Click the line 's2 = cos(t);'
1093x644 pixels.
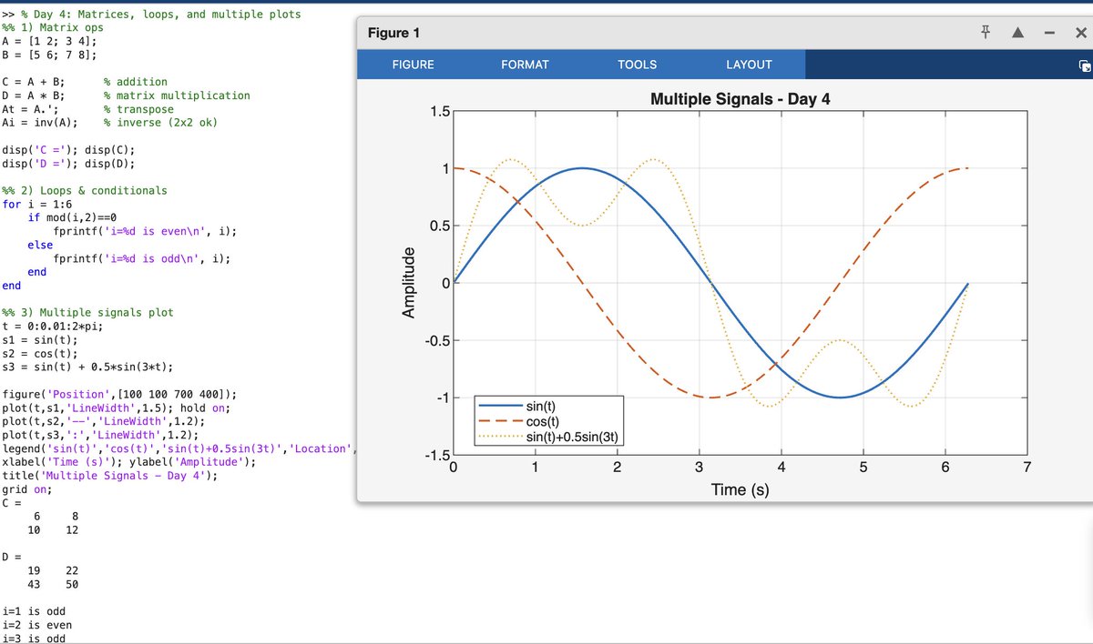(x=40, y=354)
